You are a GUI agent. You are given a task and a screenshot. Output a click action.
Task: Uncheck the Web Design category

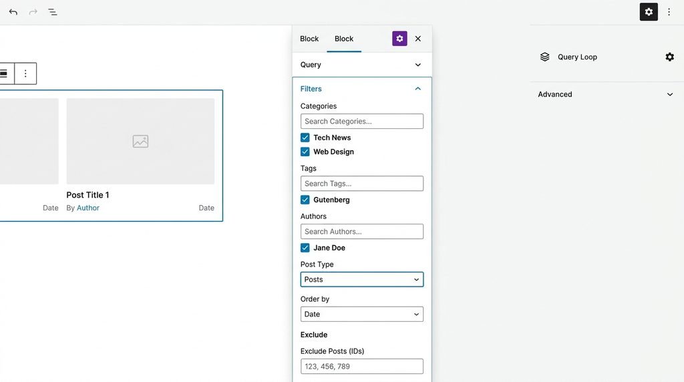click(305, 152)
